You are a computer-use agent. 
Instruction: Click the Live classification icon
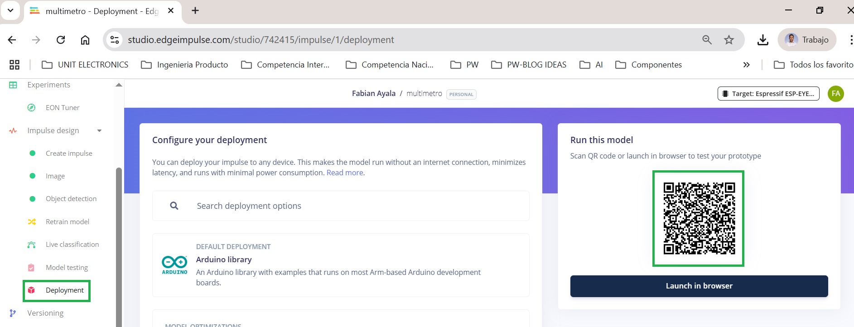31,245
